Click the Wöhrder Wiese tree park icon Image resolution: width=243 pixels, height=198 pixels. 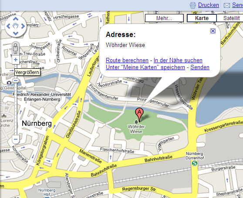coord(136,122)
